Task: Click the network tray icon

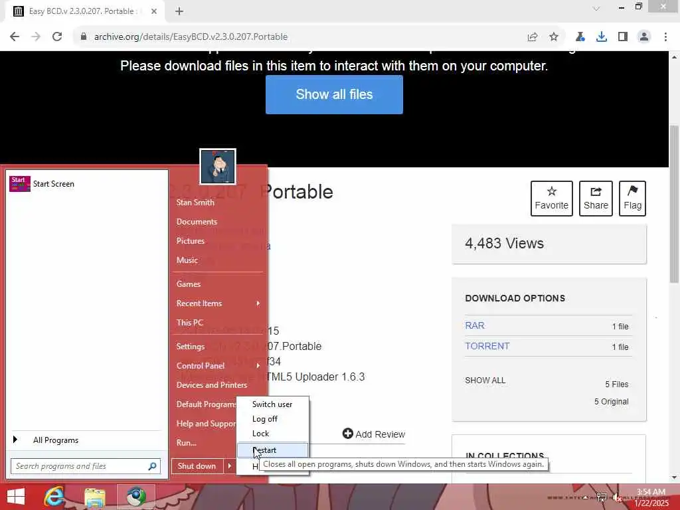Action: tap(601, 497)
